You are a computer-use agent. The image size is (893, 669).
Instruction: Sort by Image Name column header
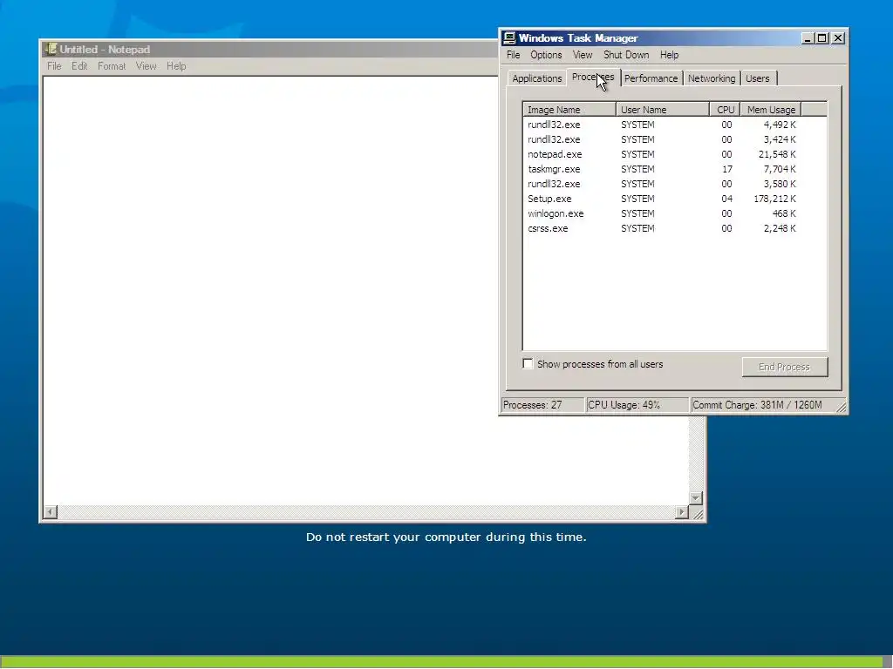(x=569, y=110)
